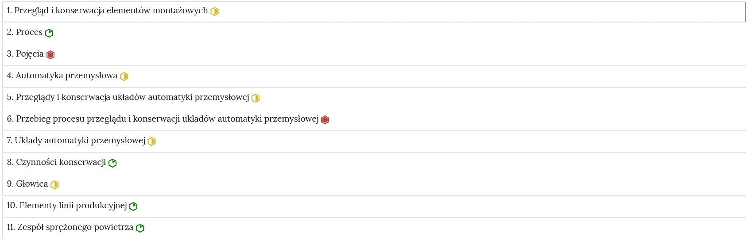
Task: Click green hexagon icon beside 'Elementy linii produkcyjnej'
Action: point(133,207)
